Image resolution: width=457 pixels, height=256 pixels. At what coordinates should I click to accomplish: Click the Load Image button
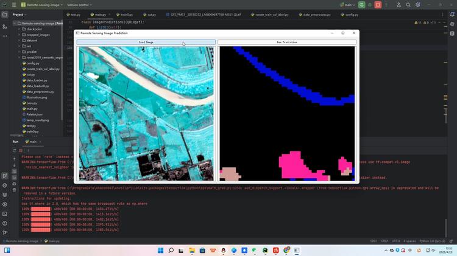click(146, 42)
